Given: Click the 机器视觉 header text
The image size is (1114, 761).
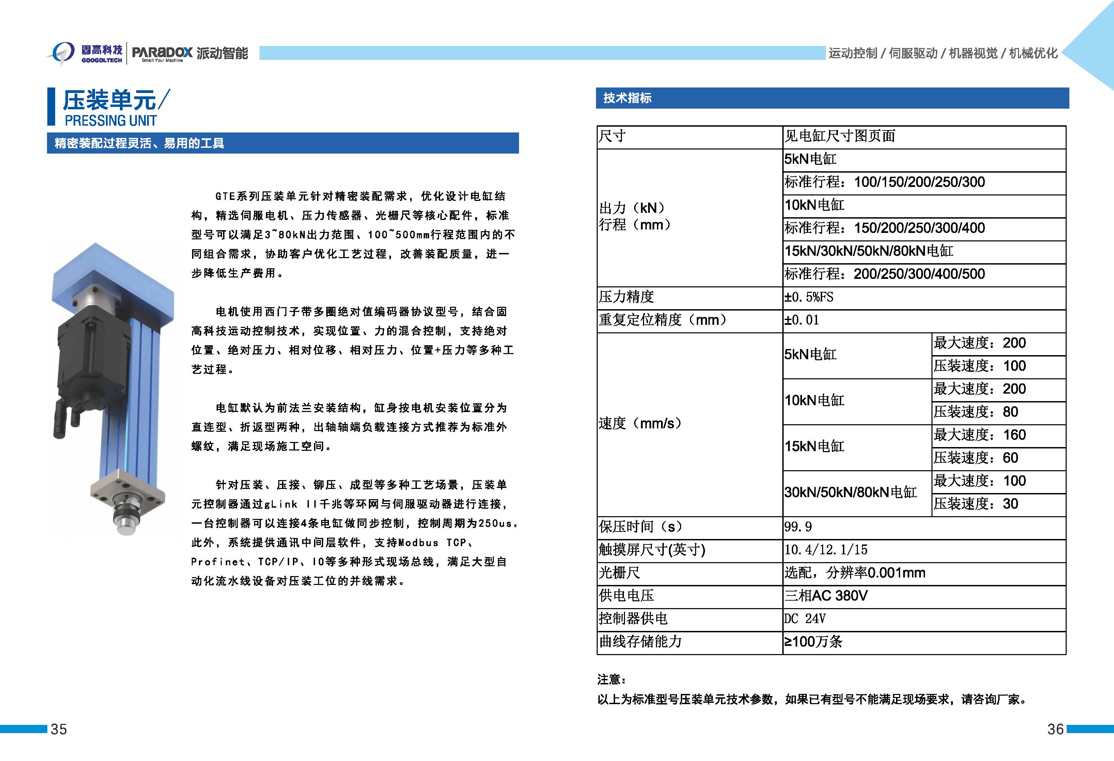Looking at the screenshot, I should [973, 53].
